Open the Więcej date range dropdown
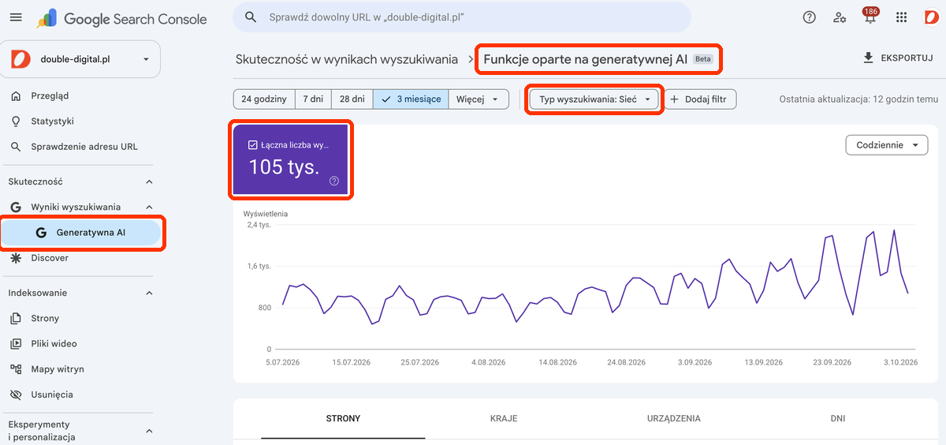The width and height of the screenshot is (946, 445). [479, 99]
